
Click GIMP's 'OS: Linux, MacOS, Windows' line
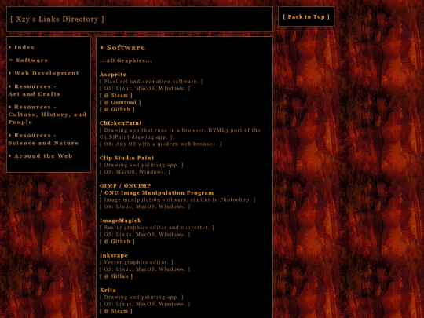coord(145,207)
